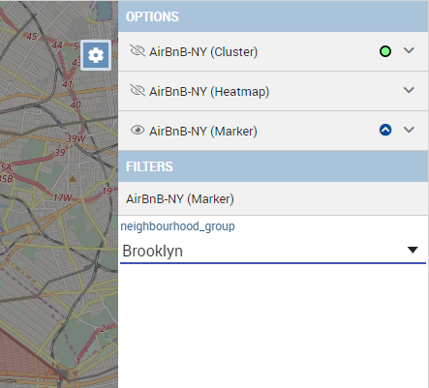Select the AirBnB-NY (Heatmap) layer name
Viewport: 429px width, 388px height.
209,92
